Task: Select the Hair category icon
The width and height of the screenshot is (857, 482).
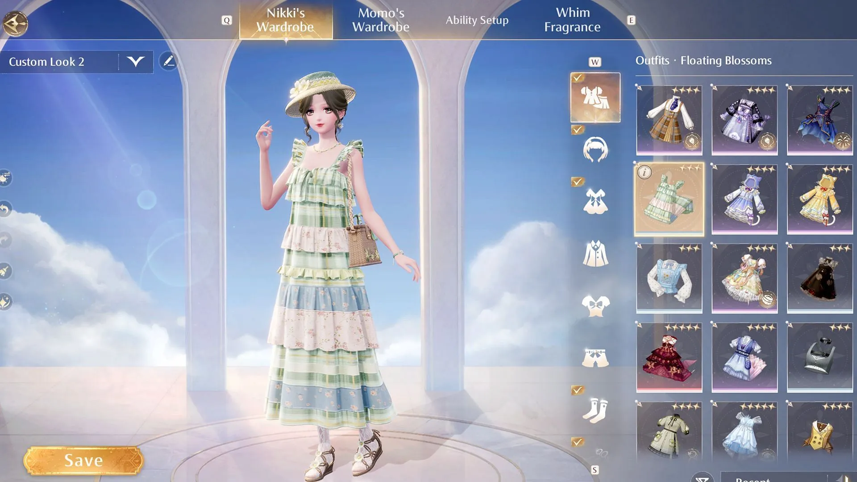Action: (x=595, y=150)
